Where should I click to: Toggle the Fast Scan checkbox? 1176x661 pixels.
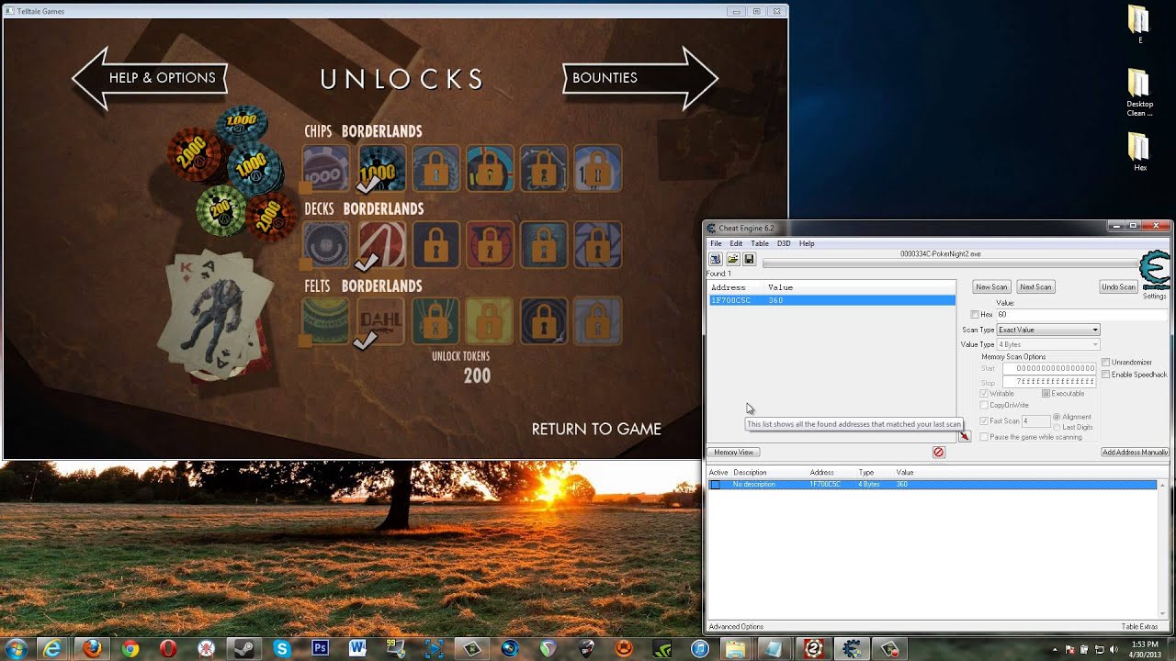click(x=984, y=420)
